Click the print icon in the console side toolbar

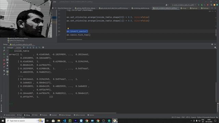coord(8,63)
